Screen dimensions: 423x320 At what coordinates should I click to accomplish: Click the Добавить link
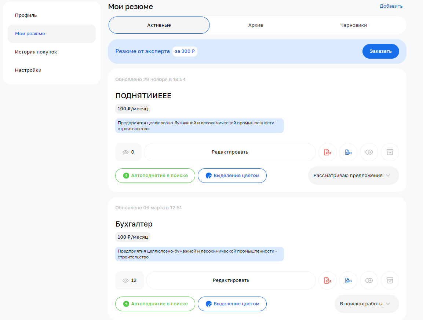(x=391, y=6)
